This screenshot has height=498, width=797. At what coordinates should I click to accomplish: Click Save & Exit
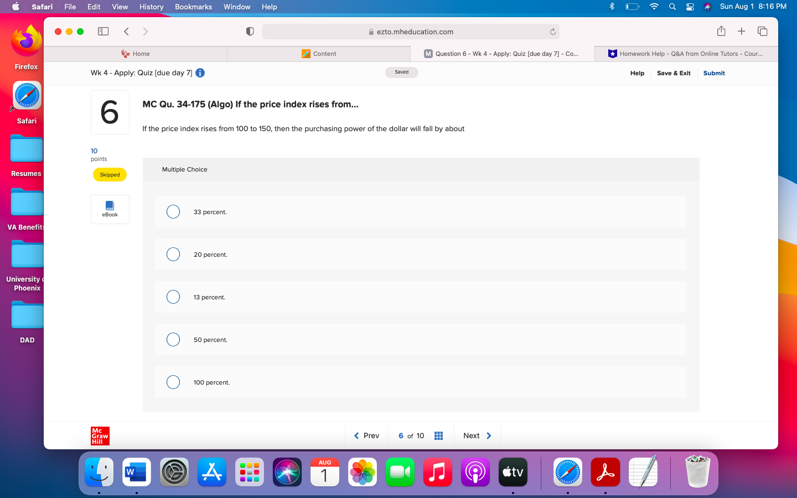674,72
